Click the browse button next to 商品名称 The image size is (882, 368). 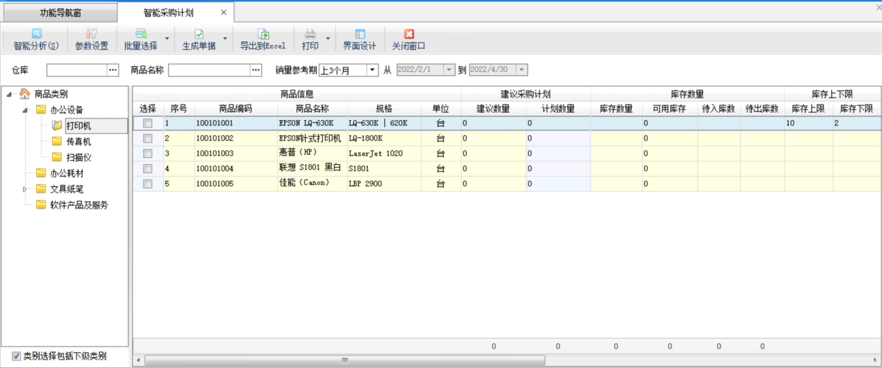tap(256, 70)
